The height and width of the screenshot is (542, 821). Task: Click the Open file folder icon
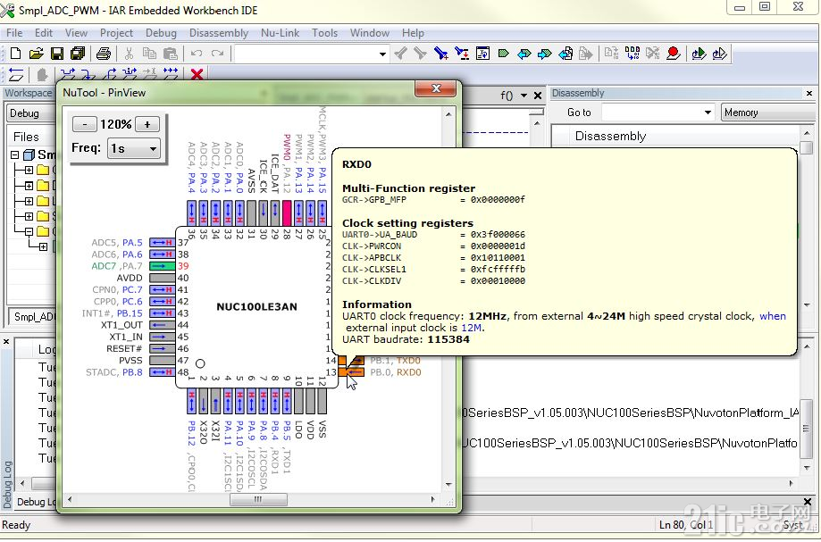click(36, 54)
